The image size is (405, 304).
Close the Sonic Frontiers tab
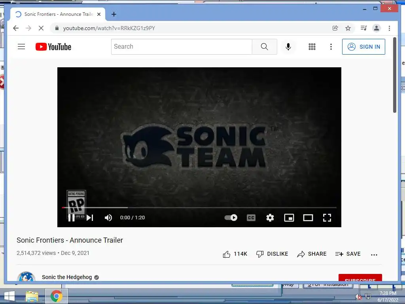98,14
